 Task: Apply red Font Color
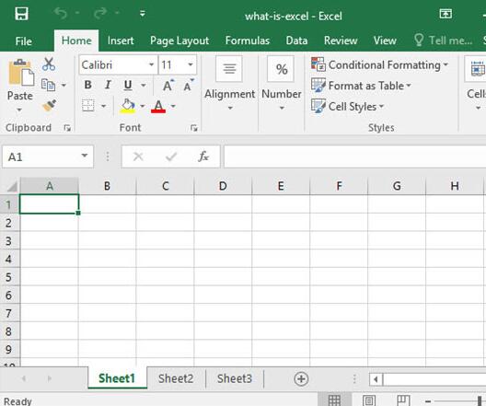coord(158,106)
